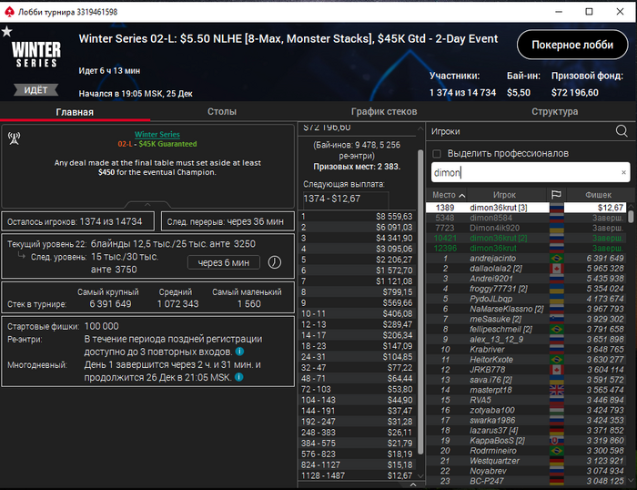Viewport: 637px width, 490px height.
Task: Switch to График стеков tab
Action: pyautogui.click(x=384, y=111)
